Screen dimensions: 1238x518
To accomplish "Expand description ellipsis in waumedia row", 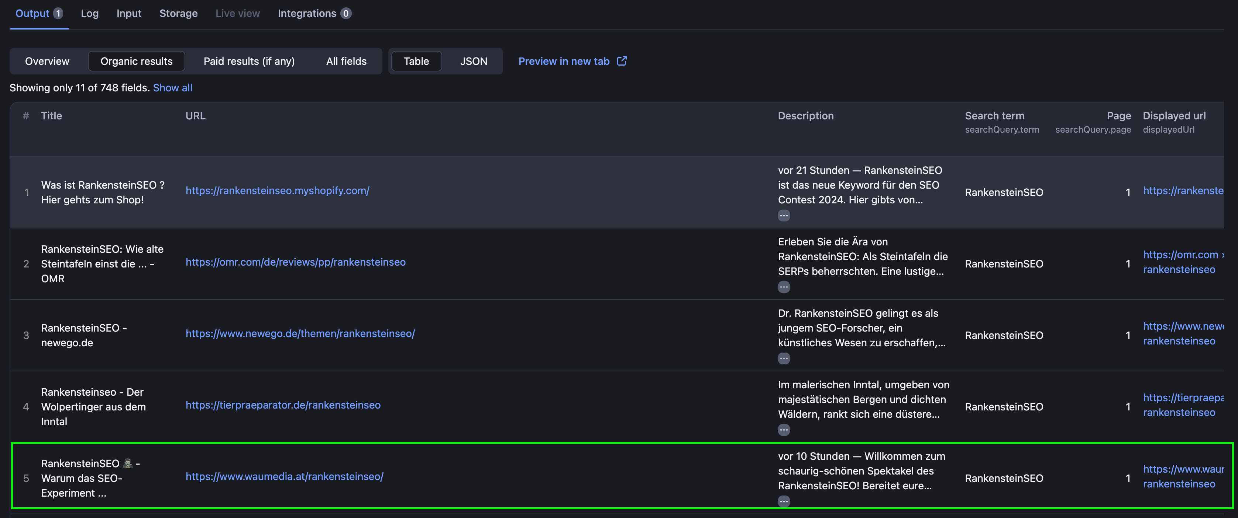I will [x=784, y=501].
